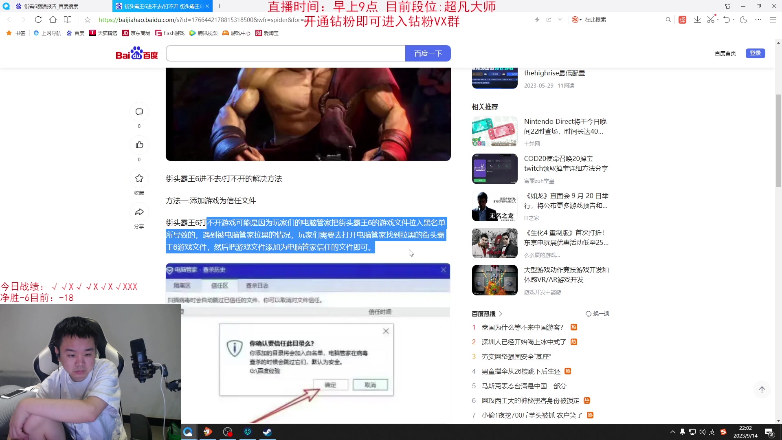The image size is (782, 440).
Task: Open the red translate extension icon
Action: 683,20
